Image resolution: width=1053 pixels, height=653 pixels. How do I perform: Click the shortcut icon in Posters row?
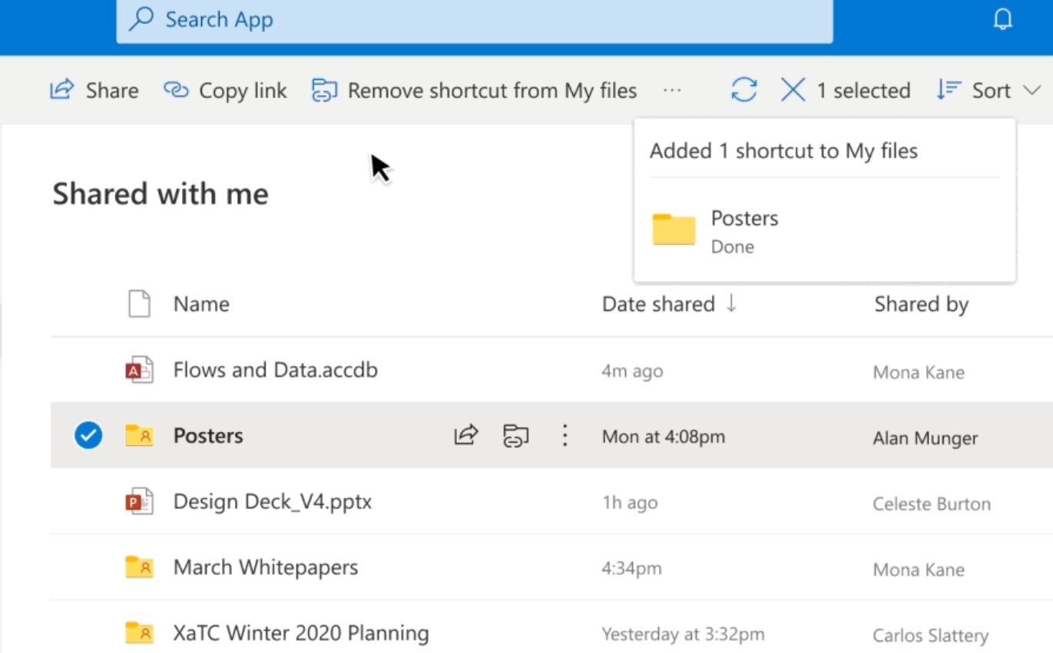pos(515,436)
